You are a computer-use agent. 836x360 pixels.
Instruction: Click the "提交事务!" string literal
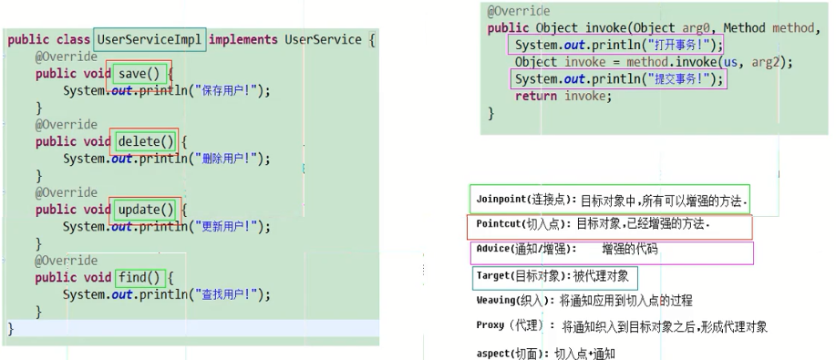[x=679, y=79]
